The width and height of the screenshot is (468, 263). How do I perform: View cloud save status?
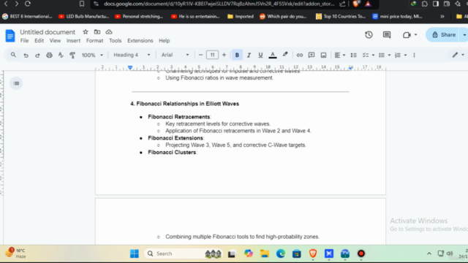point(109,31)
